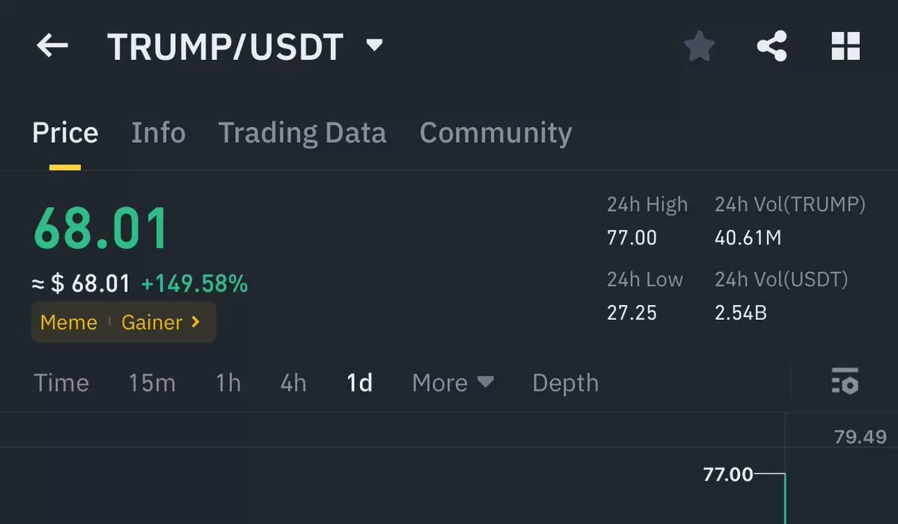
Task: Switch chart to 1h interval
Action: [228, 383]
